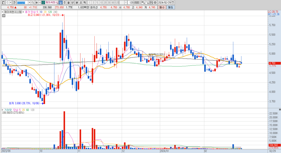Click the date field 2024/02/29
Image resolution: width=281 pixels, height=153 pixels.
point(164,2)
